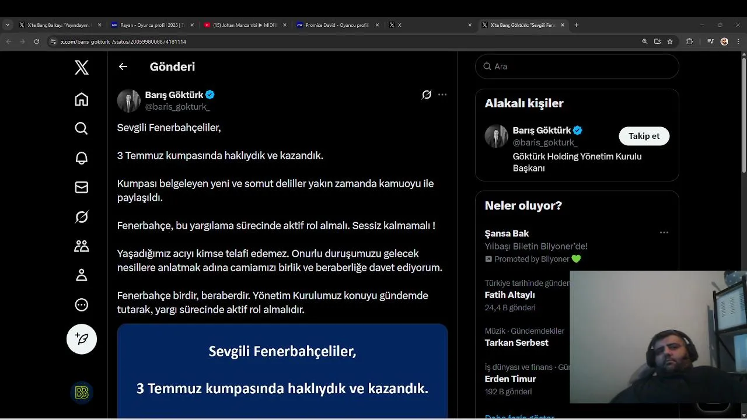This screenshot has width=747, height=420.
Task: Click the browser back arrow
Action: [x=8, y=41]
